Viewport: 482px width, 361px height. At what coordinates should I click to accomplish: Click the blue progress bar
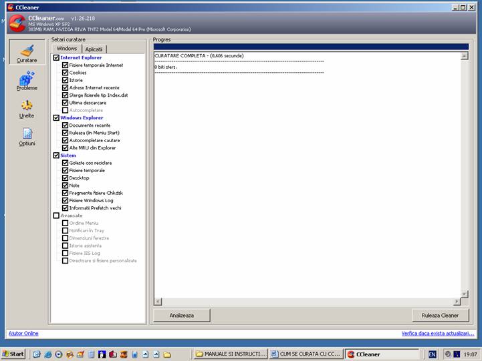click(311, 47)
